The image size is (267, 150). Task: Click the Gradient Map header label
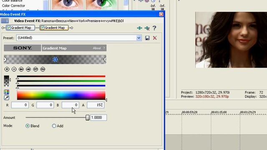pos(55,48)
